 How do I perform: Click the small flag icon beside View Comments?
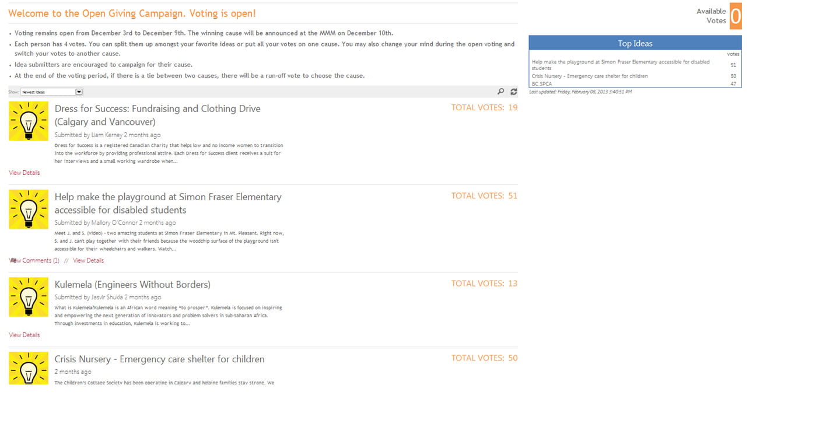coord(13,261)
